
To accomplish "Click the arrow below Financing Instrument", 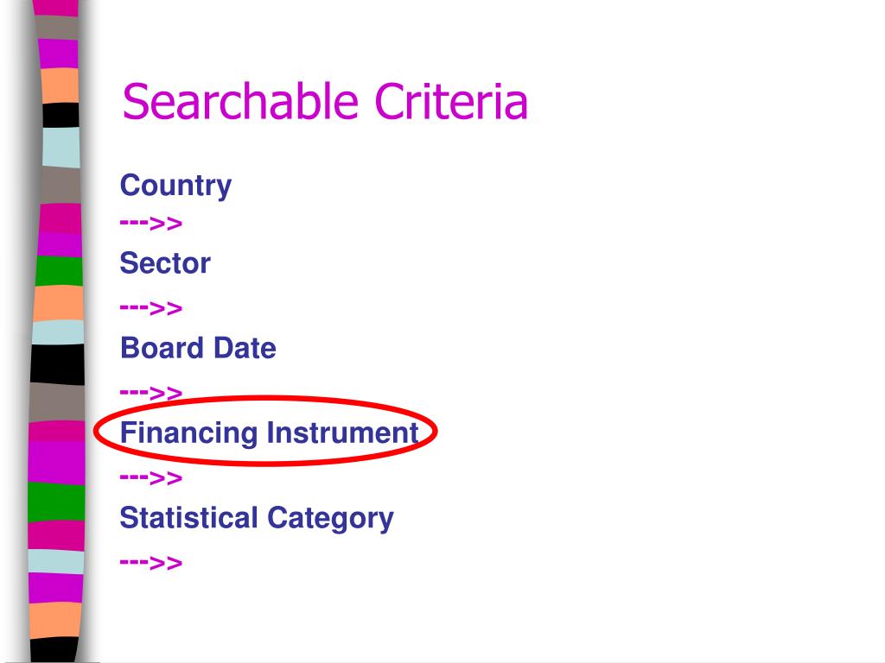I will 150,478.
